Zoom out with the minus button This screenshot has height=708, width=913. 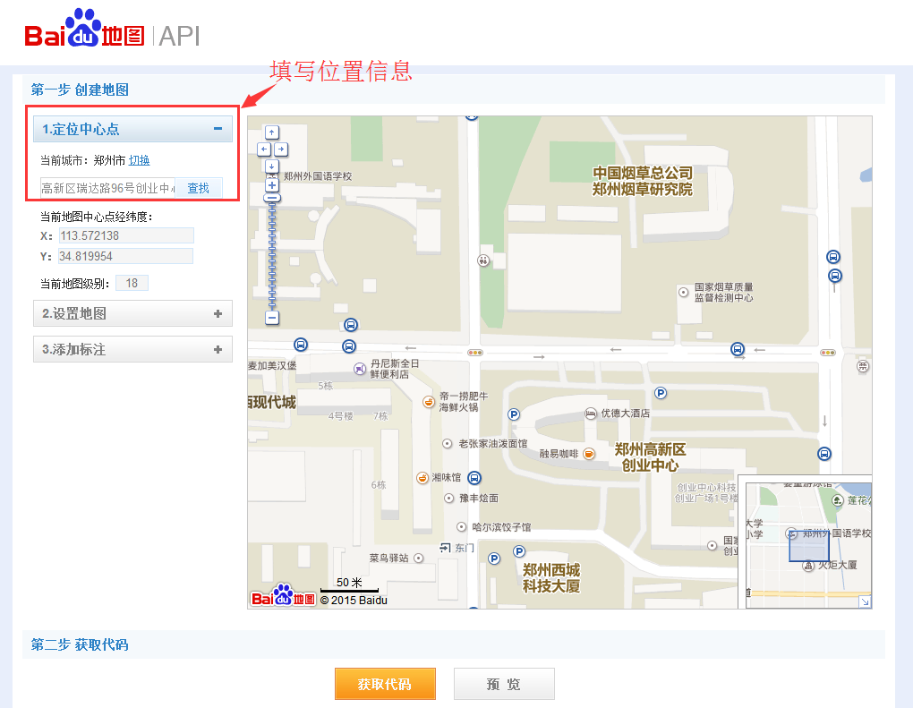coord(272,318)
